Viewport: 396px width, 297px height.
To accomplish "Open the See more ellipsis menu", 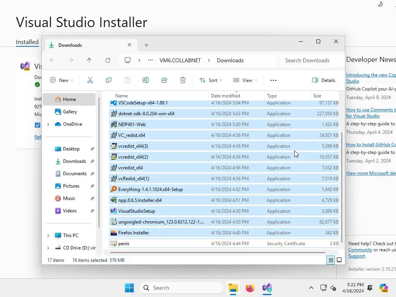I will point(273,80).
